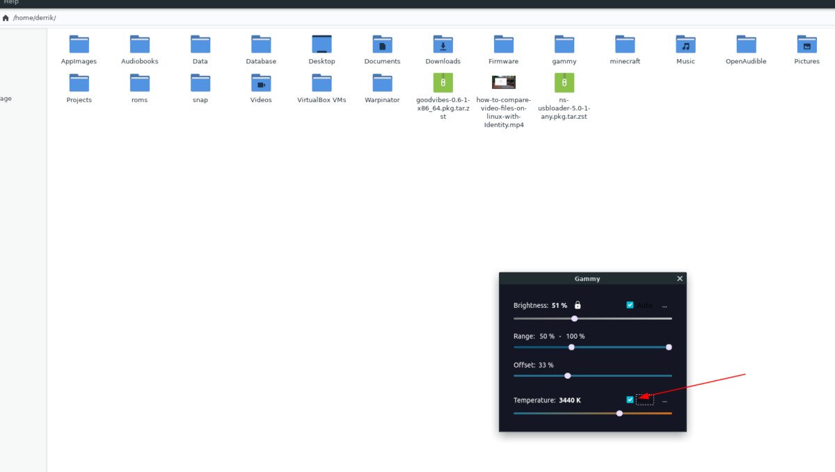Screen dimensions: 835x472
Task: Click the Range slider's upper handle
Action: pos(669,347)
